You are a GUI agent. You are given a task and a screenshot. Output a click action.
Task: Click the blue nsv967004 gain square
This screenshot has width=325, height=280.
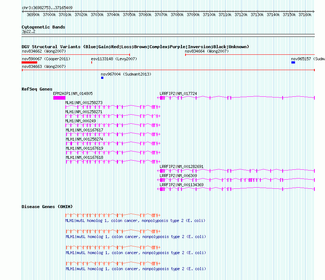coord(102,78)
